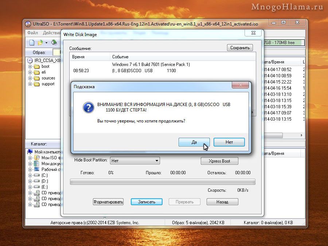Select the (C:) drive icon
Image resolution: width=328 pixels, height=246 pixels.
pyautogui.click(x=36, y=175)
